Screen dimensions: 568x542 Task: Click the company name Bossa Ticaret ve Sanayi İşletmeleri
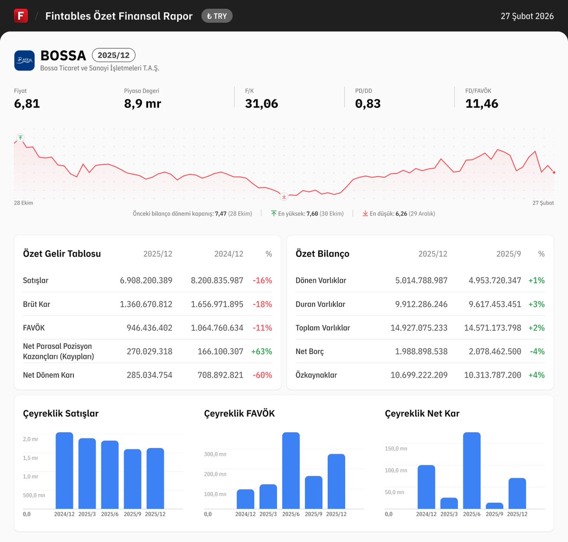pos(100,68)
